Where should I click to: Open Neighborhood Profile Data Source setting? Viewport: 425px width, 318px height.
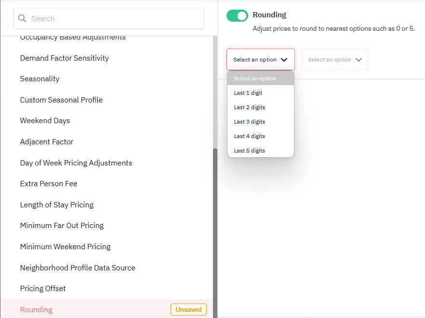point(78,267)
